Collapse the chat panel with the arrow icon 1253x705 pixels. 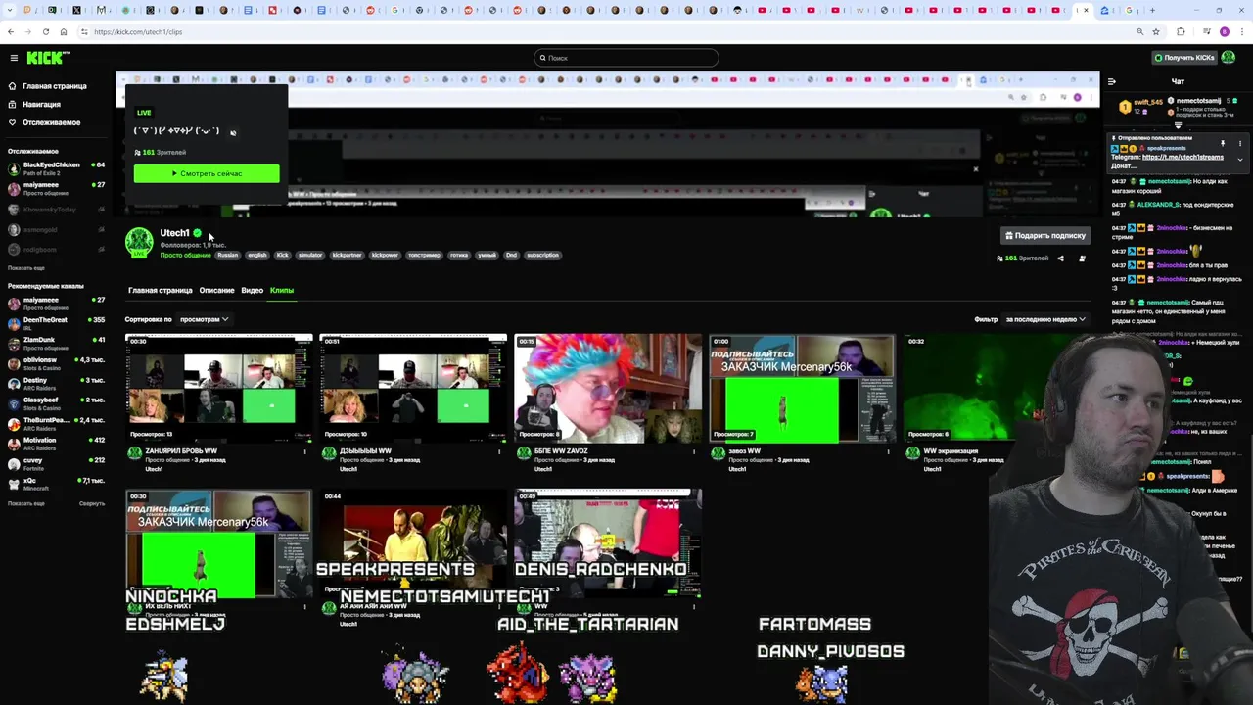[1112, 81]
